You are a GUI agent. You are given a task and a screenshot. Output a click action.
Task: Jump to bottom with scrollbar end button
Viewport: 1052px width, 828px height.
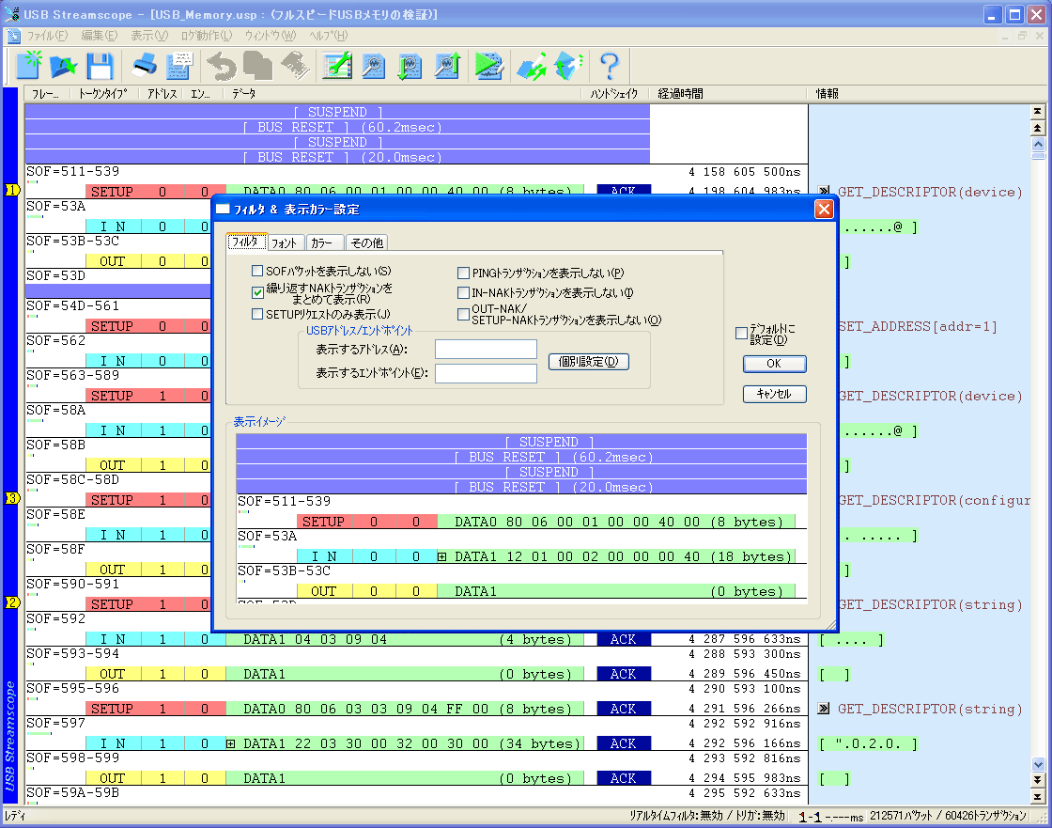coord(1038,797)
